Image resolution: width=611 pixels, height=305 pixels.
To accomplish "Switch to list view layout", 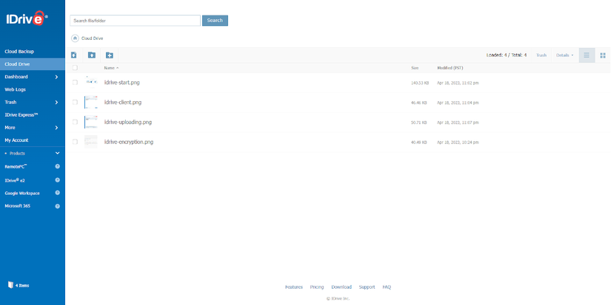I will coord(587,55).
